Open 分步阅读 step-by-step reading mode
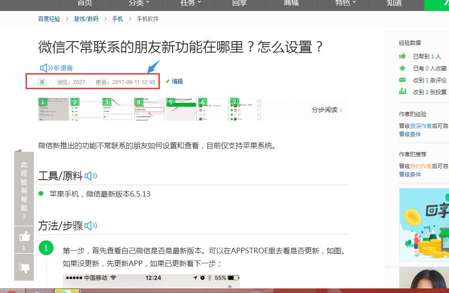 click(327, 110)
